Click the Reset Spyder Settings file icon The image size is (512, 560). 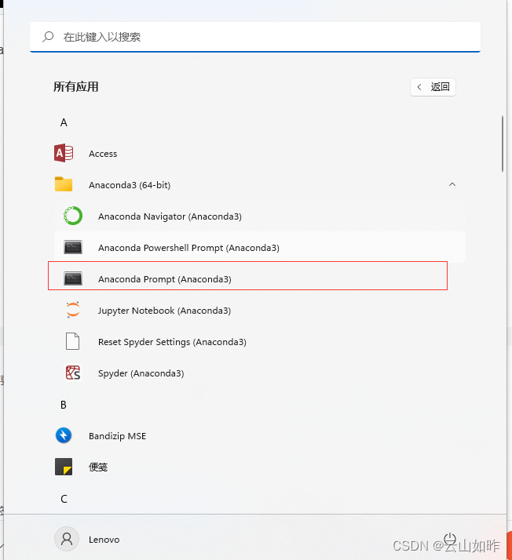pos(72,341)
